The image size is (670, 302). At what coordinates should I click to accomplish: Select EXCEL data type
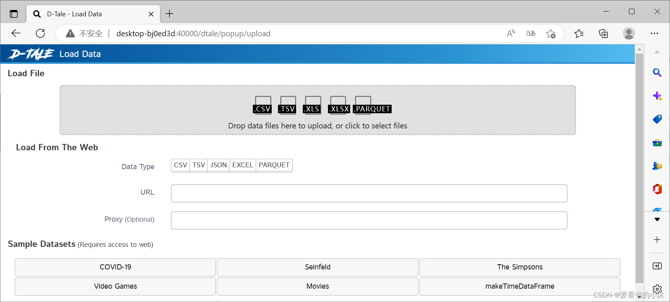pos(242,165)
